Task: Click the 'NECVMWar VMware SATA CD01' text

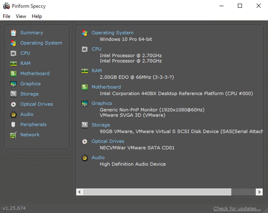Action: (x=137, y=148)
